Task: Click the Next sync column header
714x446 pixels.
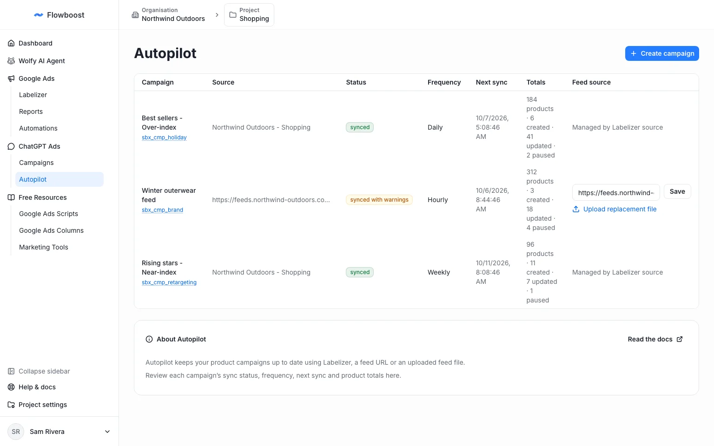Action: (x=491, y=82)
